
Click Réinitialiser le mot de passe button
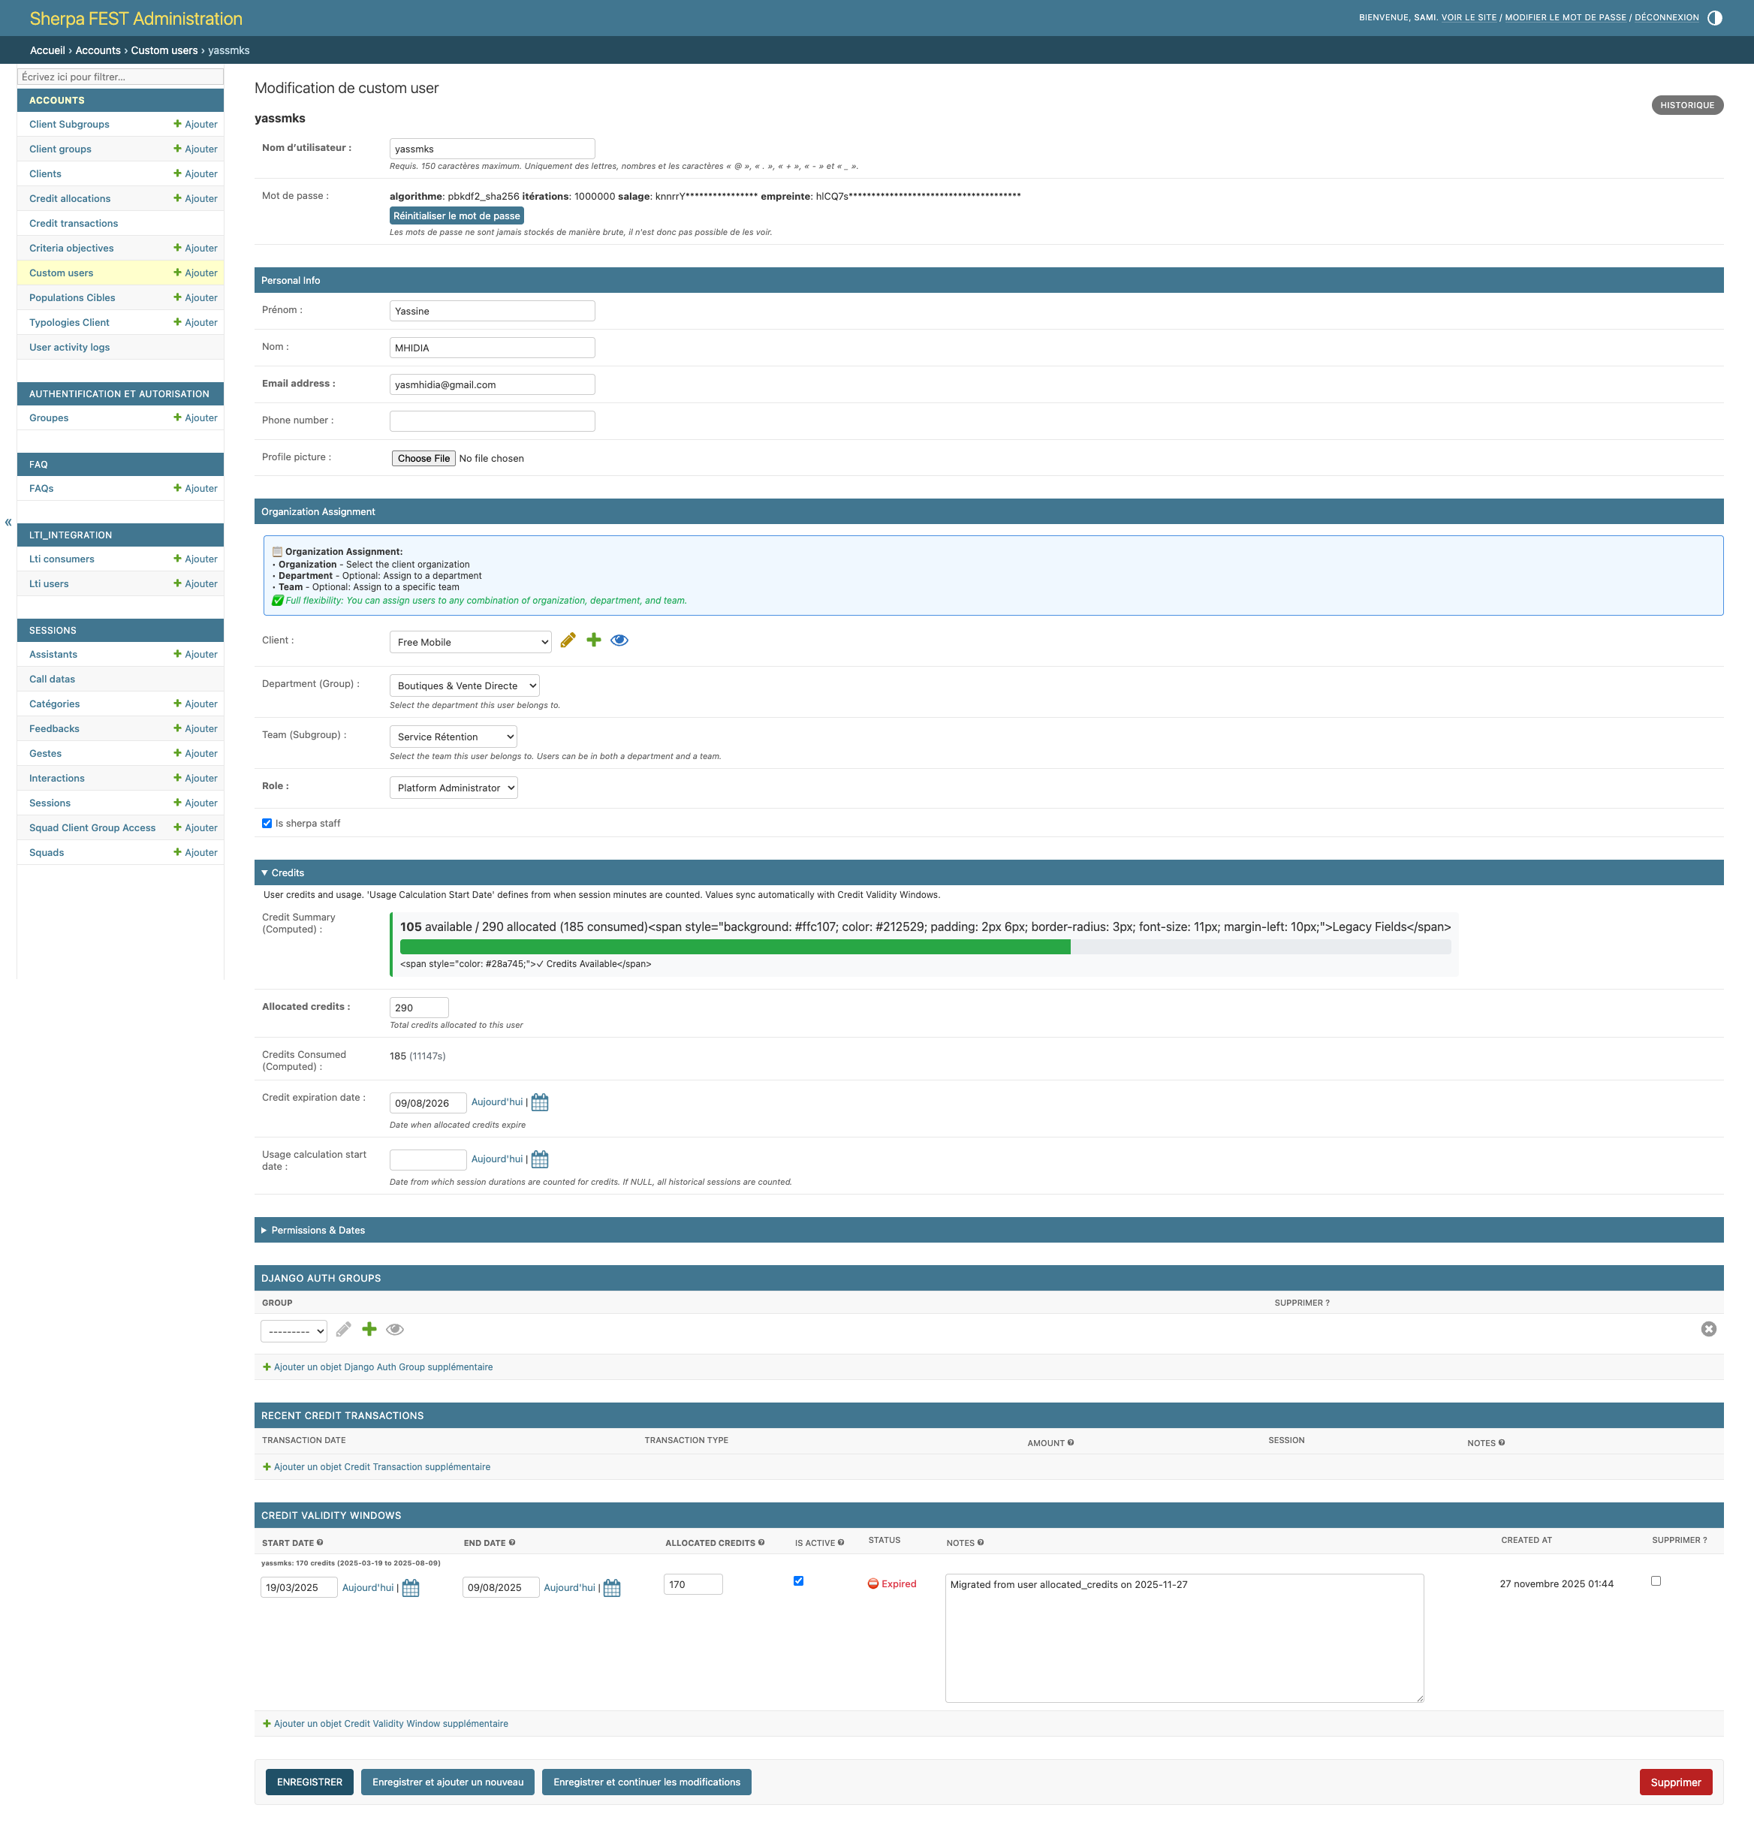457,216
